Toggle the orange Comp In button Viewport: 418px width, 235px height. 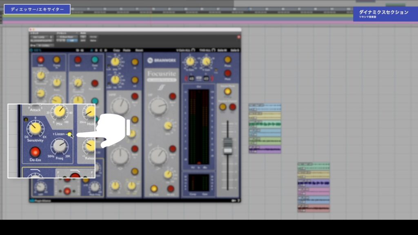click(x=57, y=60)
